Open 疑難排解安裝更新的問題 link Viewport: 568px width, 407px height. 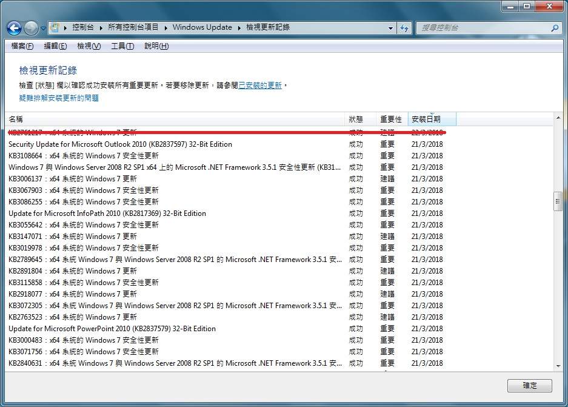[x=59, y=98]
